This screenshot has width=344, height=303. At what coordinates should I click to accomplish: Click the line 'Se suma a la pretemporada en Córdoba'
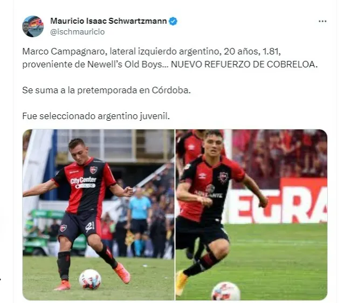[106, 90]
